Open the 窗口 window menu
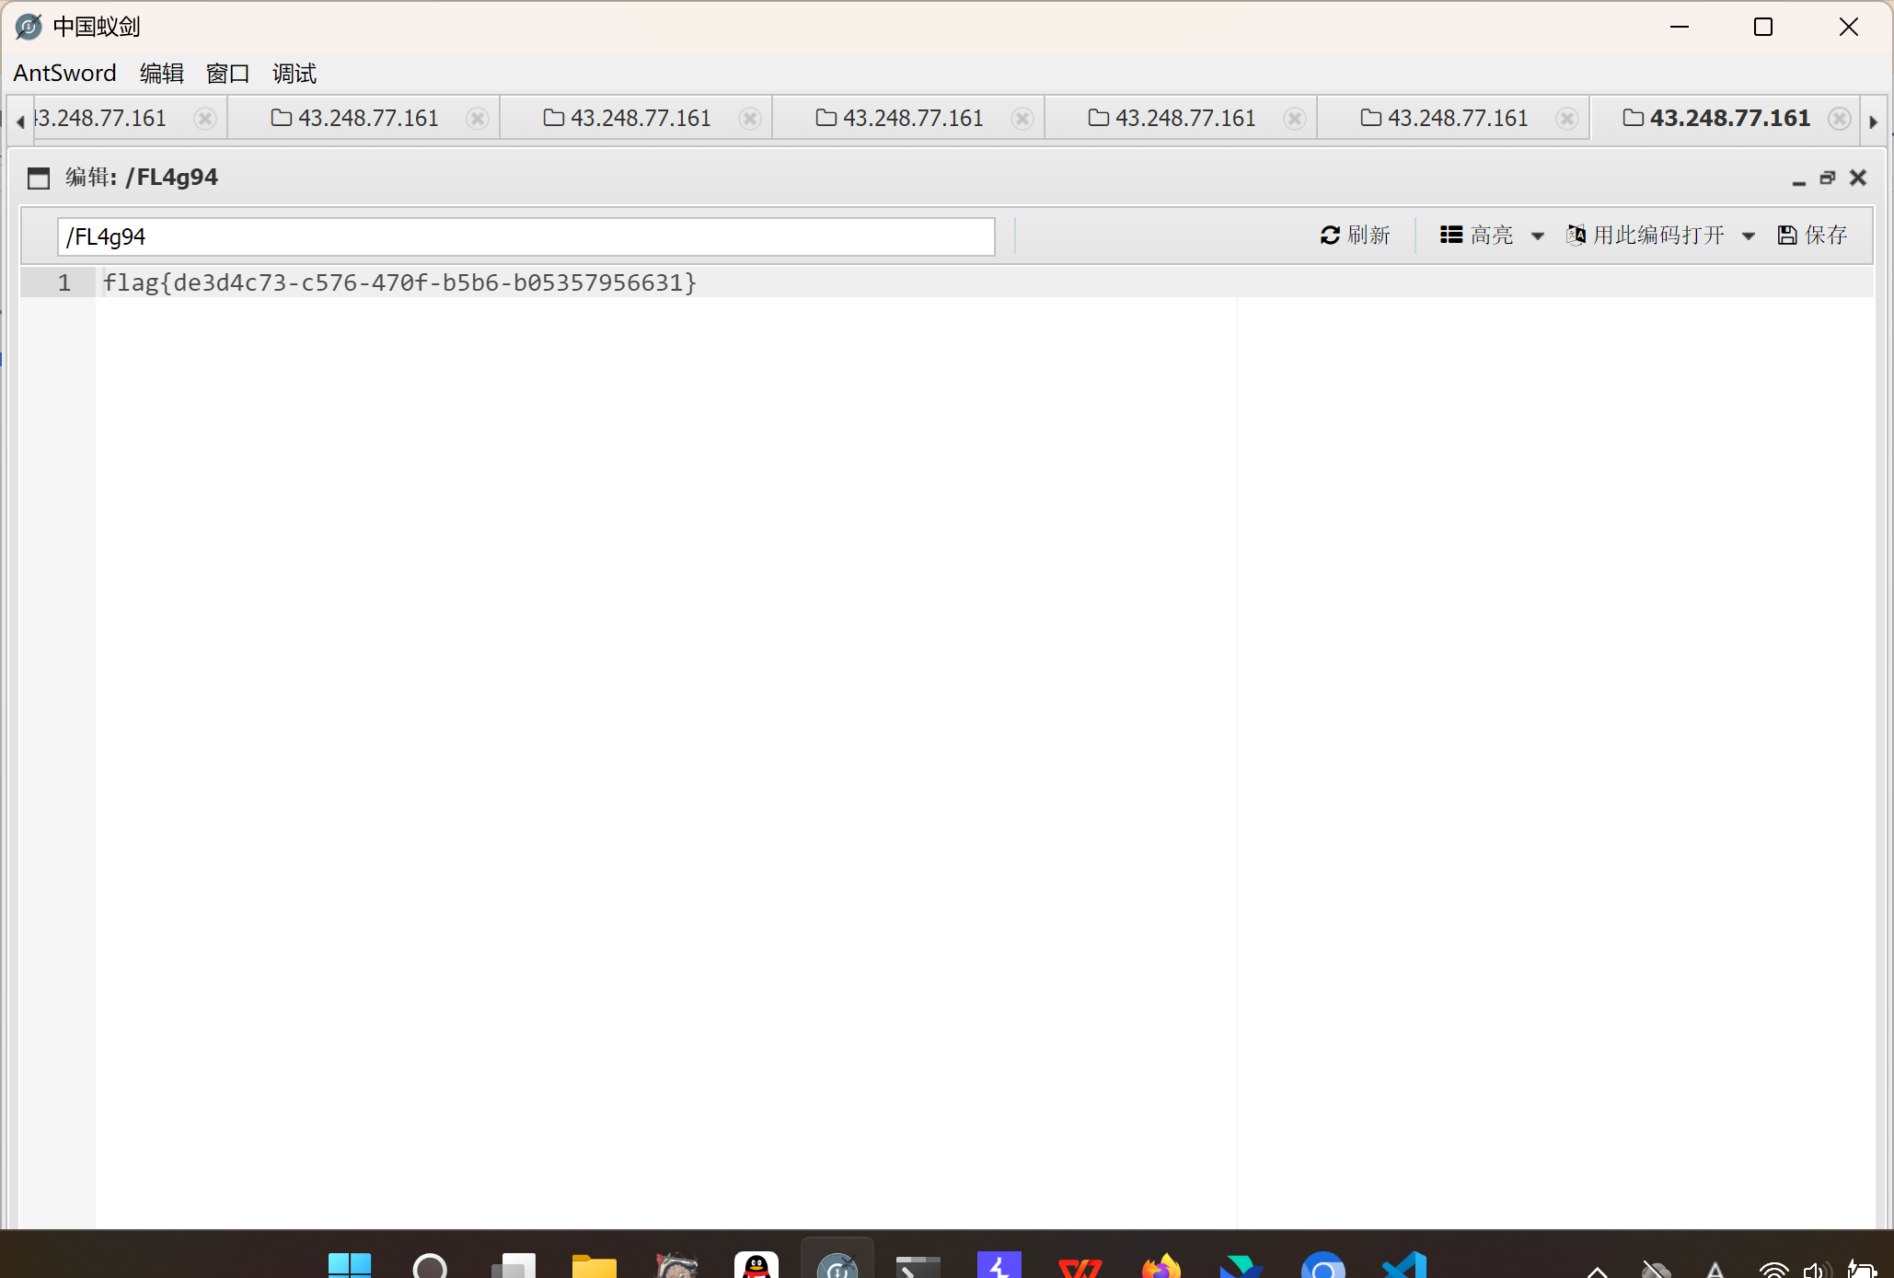 [227, 74]
